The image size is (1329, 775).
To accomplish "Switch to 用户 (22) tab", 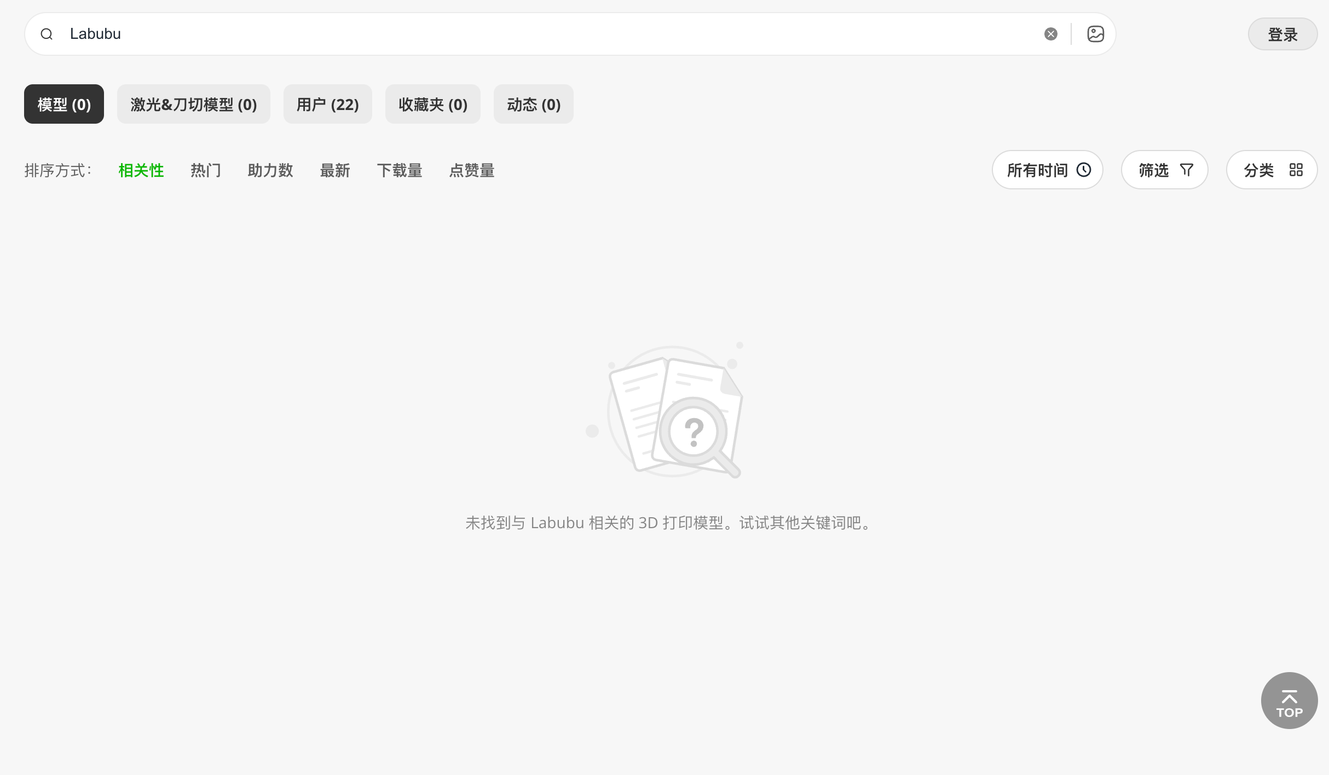I will pyautogui.click(x=327, y=104).
